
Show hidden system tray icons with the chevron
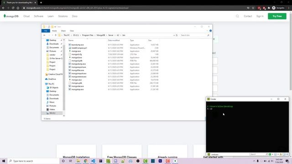(254, 161)
